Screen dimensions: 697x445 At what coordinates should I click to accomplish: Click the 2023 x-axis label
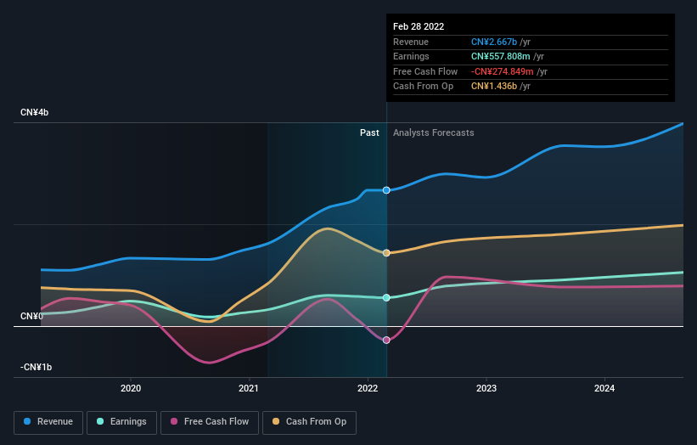(x=486, y=388)
